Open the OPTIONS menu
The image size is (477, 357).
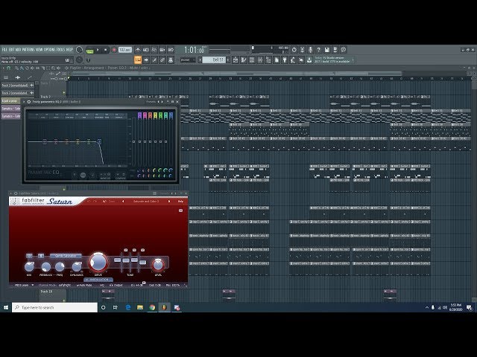50,50
